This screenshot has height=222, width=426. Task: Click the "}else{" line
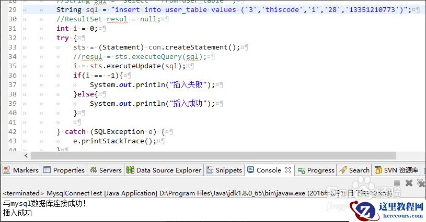point(85,94)
